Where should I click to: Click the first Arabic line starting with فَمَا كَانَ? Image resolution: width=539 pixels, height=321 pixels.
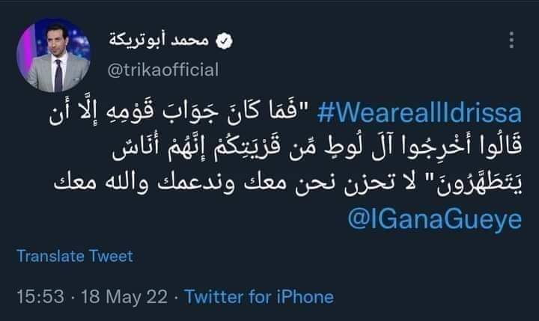tap(173, 115)
